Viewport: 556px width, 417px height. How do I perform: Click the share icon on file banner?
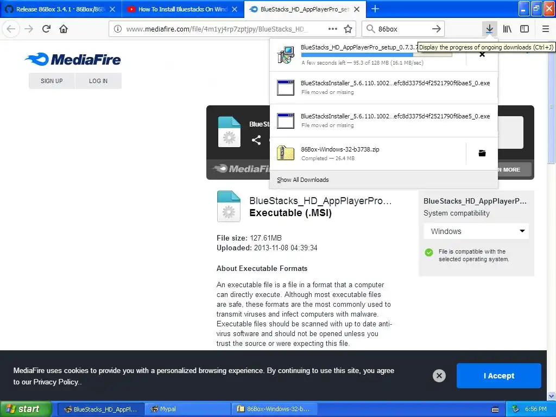click(256, 140)
